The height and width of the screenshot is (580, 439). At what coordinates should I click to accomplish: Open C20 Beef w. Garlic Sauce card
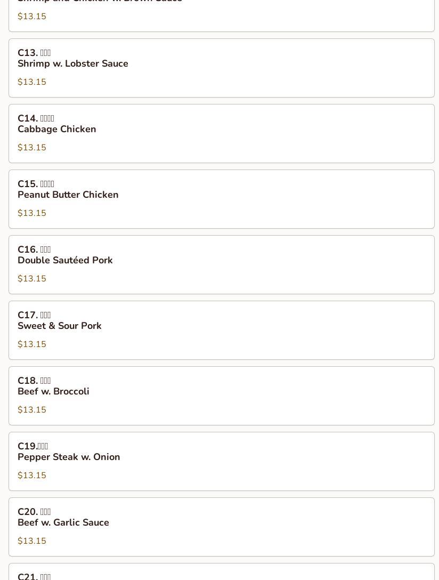pos(221,527)
